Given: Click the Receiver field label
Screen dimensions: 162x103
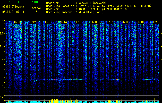Looking at the screenshot, I should (x=52, y=9).
